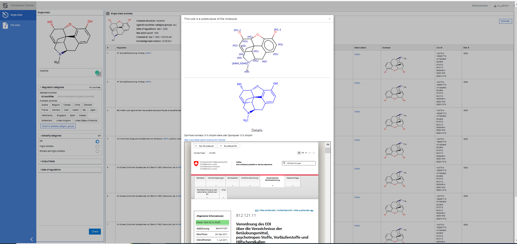Select the Off similarity radio button
This screenshot has width=517, height=244.
97,142
